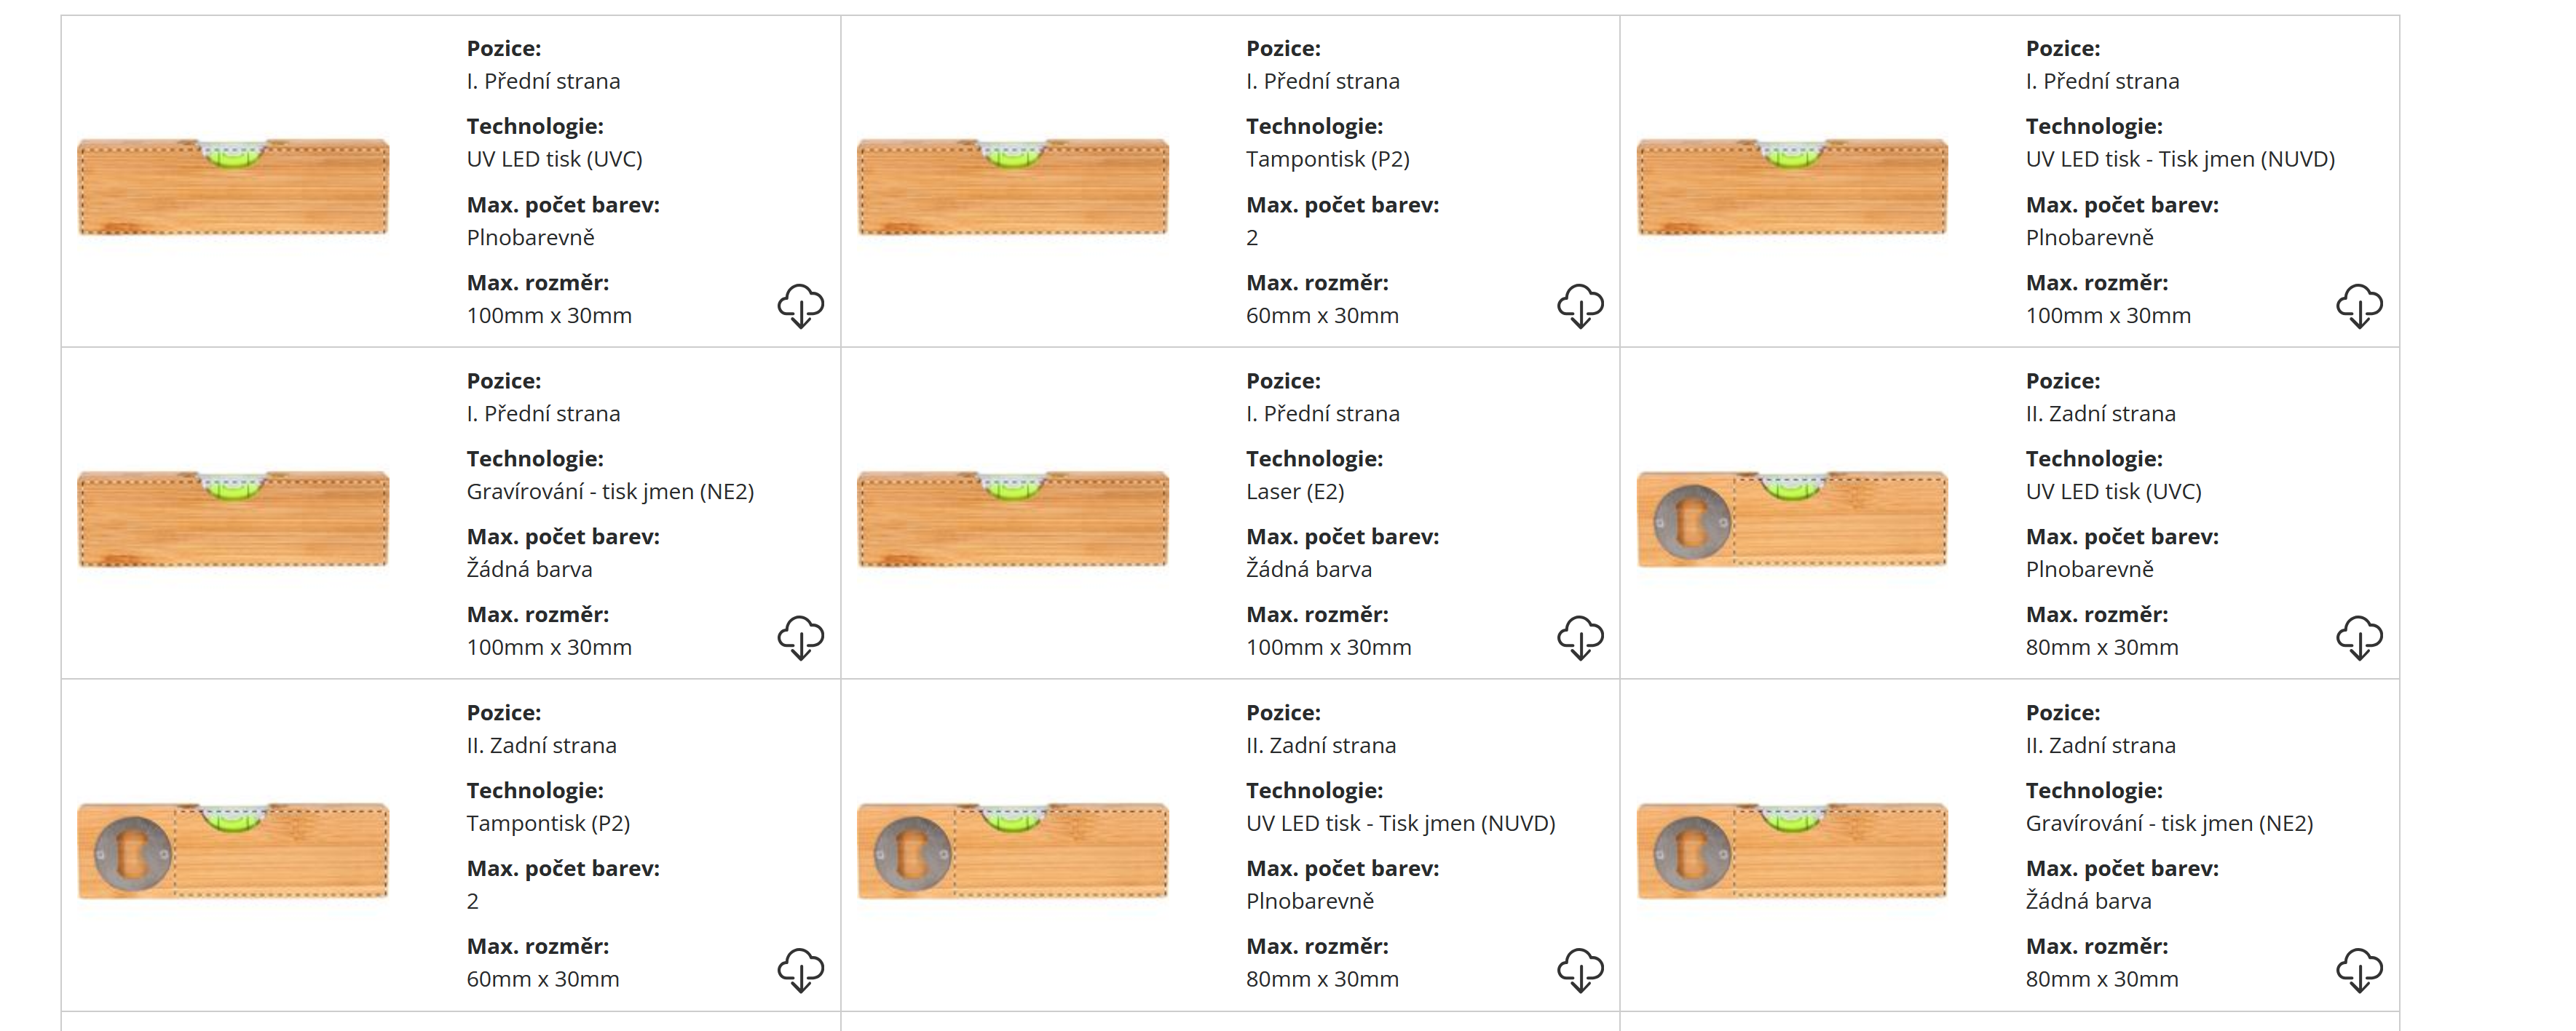Screen dimensions: 2576x1031
Task: Download template for back side Tampontisk (P2)
Action: pyautogui.click(x=800, y=969)
